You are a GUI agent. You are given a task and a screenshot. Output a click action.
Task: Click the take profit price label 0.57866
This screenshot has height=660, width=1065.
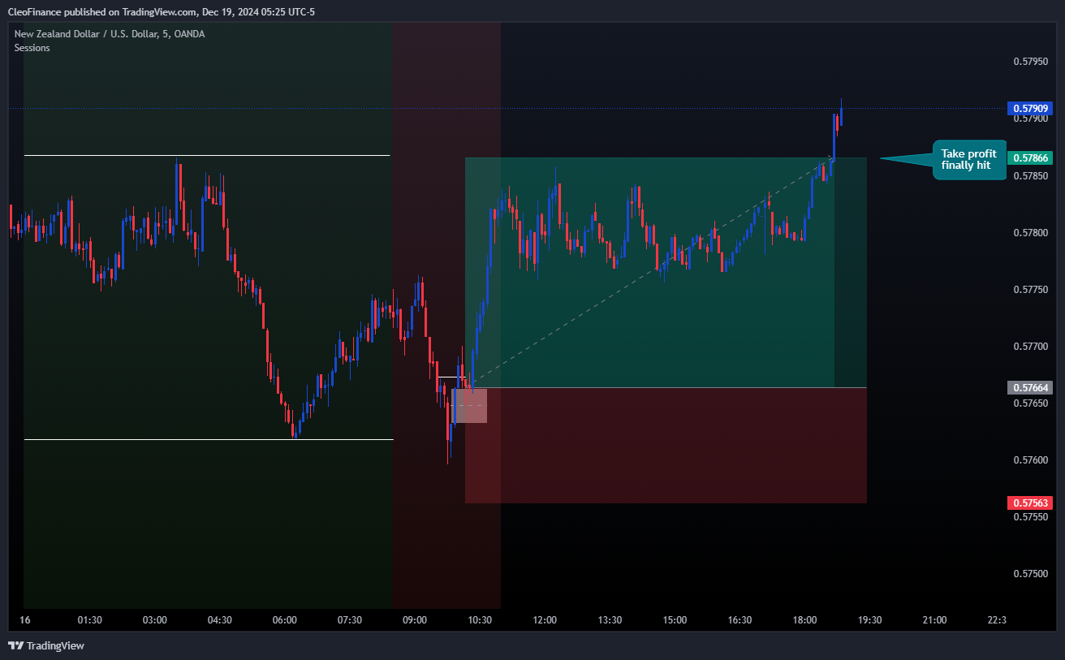1029,158
